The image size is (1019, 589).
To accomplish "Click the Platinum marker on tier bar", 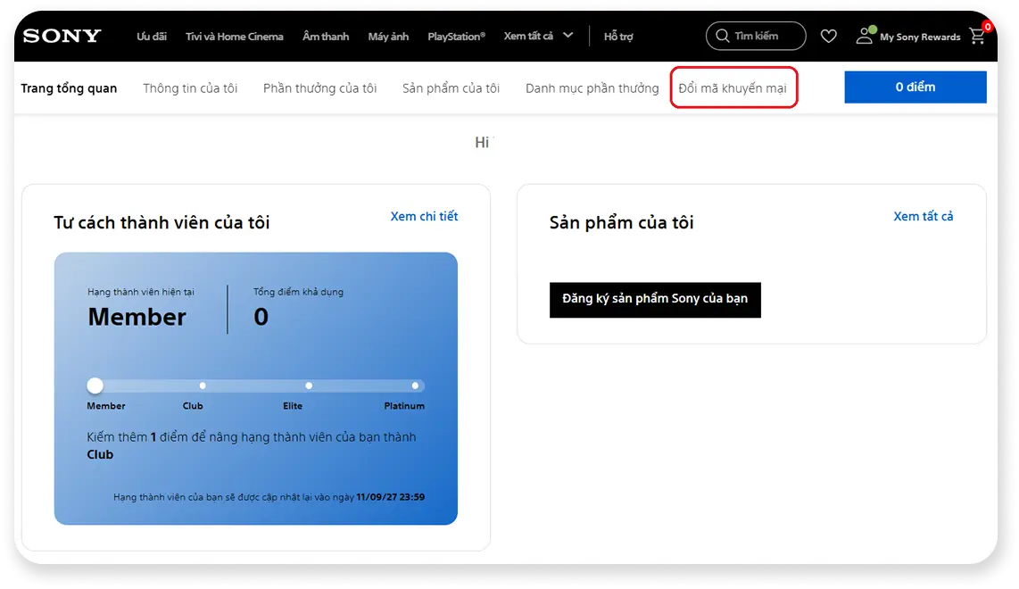I will tap(415, 386).
